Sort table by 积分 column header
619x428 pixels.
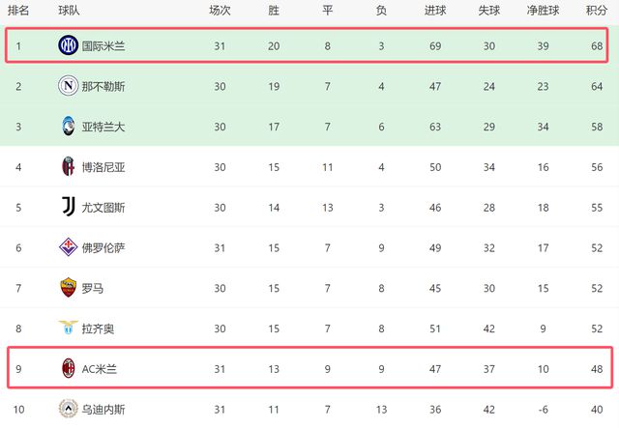(597, 11)
